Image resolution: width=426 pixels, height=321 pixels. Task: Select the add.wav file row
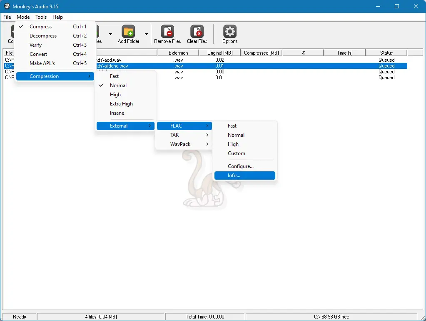coord(206,60)
